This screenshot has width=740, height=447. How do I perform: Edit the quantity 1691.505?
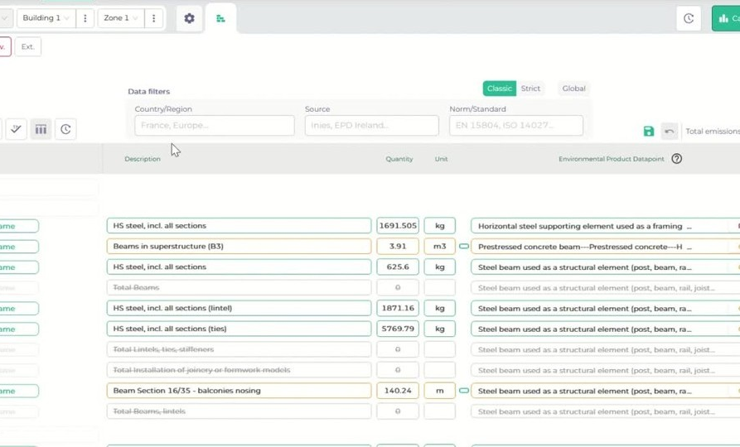(x=398, y=225)
